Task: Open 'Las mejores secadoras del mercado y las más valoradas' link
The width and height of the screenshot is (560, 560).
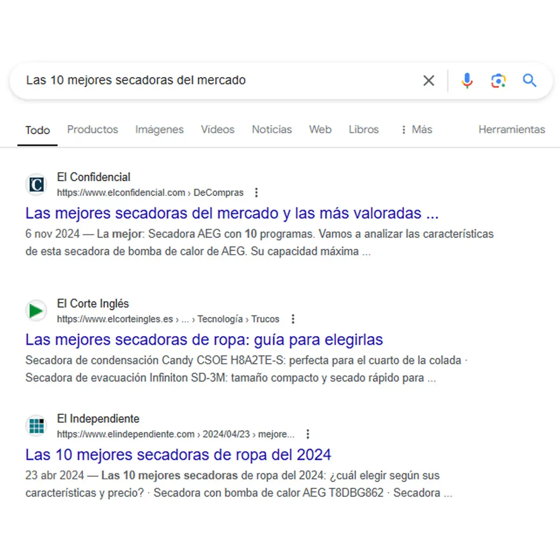Action: coord(232,213)
